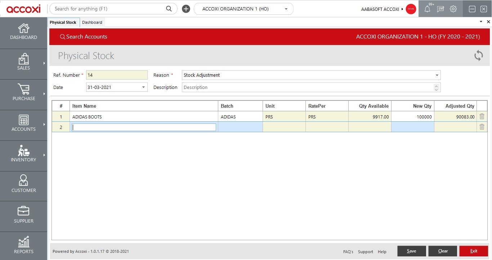
Task: Click the red user avatar
Action: [x=411, y=9]
